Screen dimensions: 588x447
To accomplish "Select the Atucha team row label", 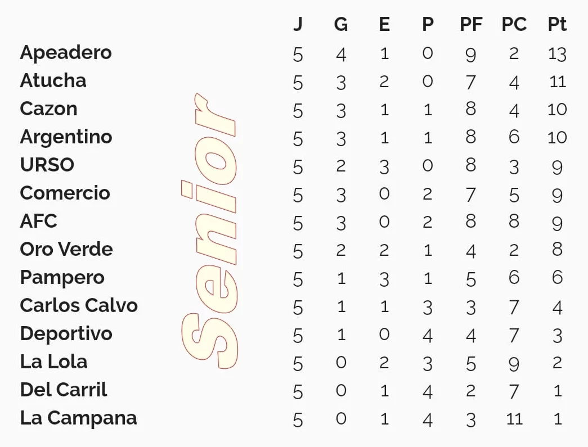I will [53, 81].
